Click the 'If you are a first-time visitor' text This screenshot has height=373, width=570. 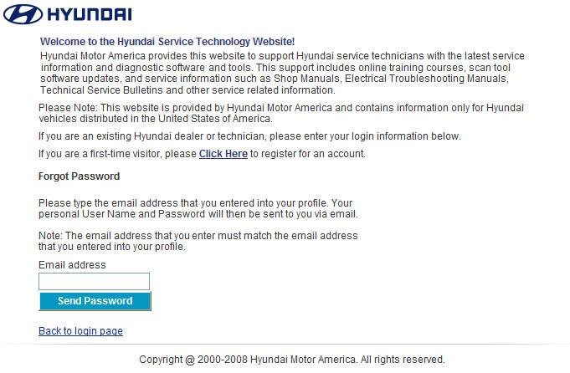click(117, 154)
